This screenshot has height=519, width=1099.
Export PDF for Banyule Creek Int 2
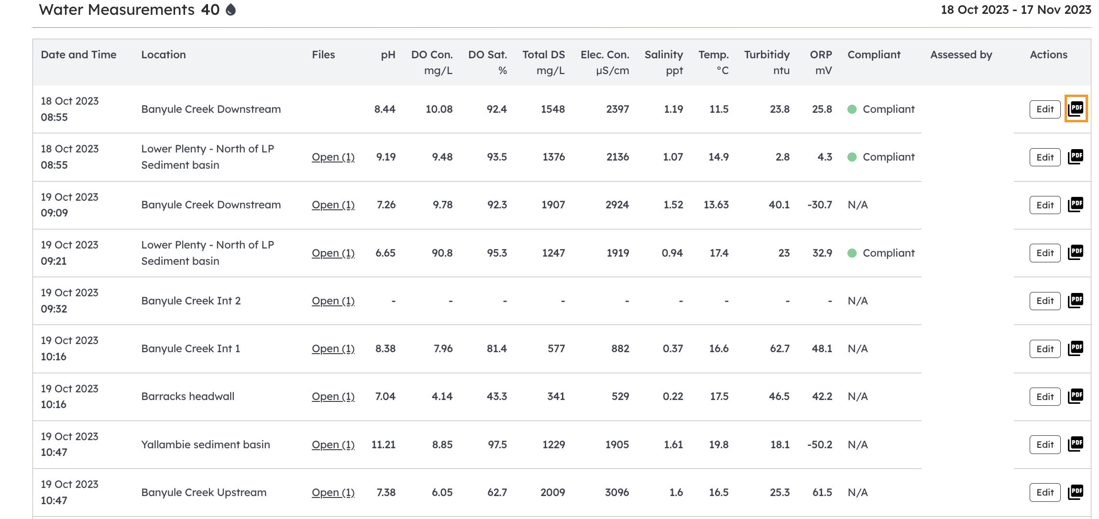click(x=1076, y=301)
